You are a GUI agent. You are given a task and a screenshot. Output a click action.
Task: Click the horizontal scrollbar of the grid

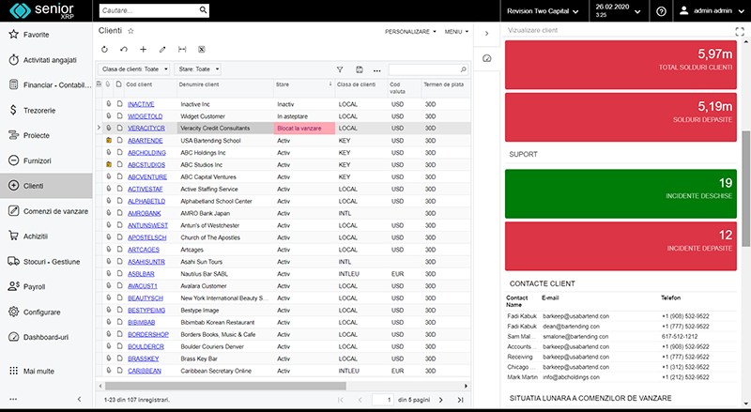click(x=225, y=386)
